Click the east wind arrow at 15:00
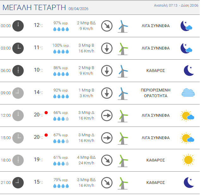Screen dimensions: 201x195 (x=107, y=138)
